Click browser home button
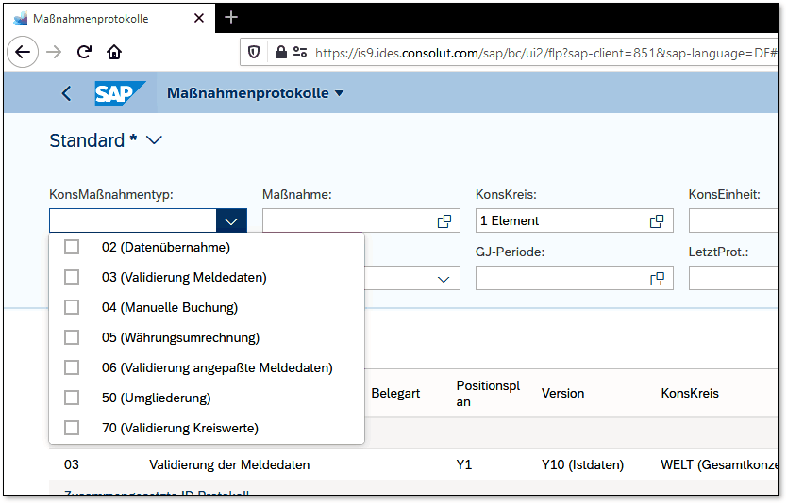This screenshot has height=504, width=787. [114, 53]
